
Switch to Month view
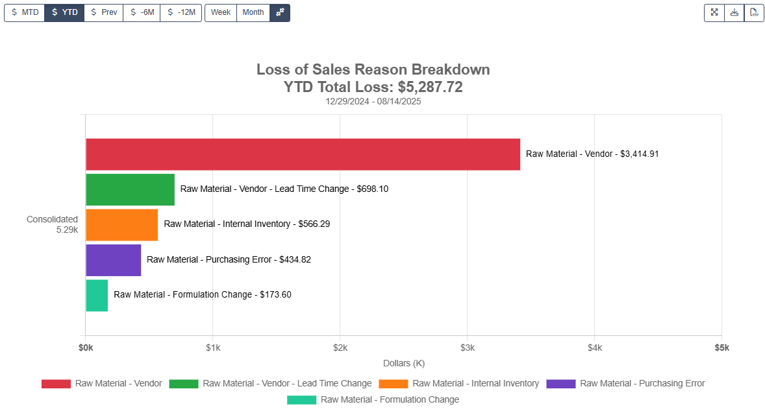[253, 12]
